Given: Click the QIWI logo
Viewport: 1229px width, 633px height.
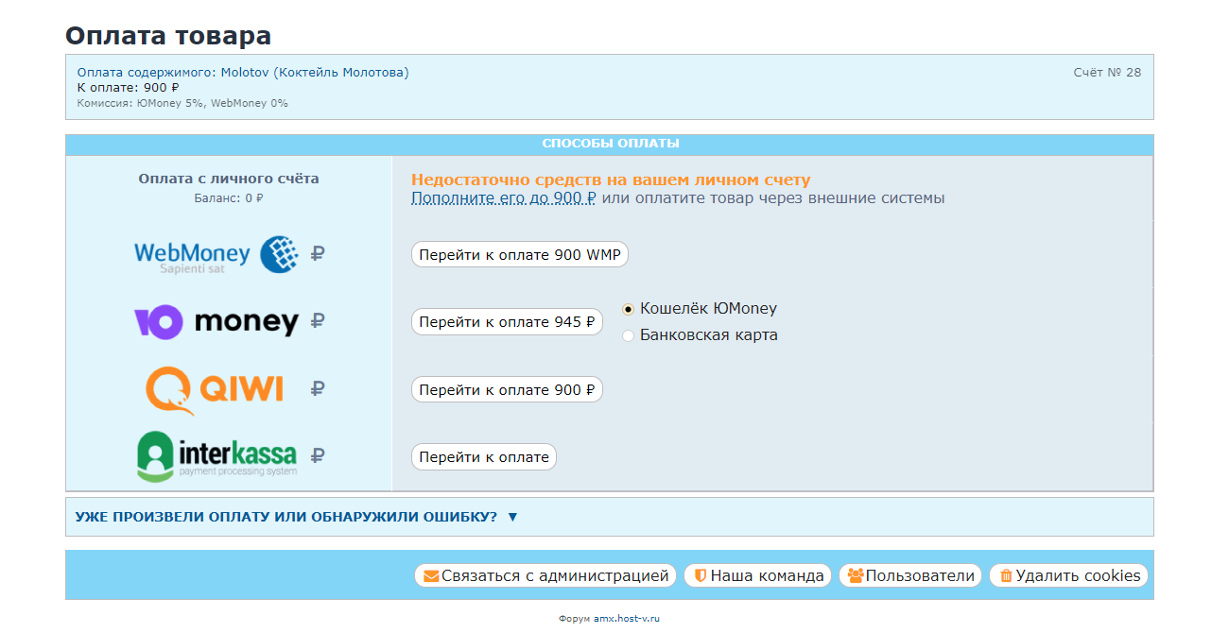Looking at the screenshot, I should coord(216,390).
